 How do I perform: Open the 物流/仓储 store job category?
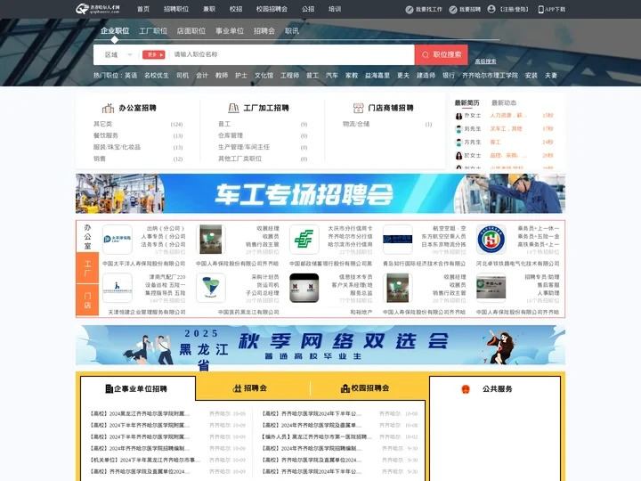tap(356, 124)
